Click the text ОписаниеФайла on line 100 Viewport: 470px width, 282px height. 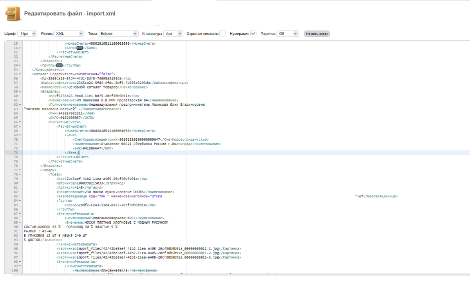[x=115, y=270]
